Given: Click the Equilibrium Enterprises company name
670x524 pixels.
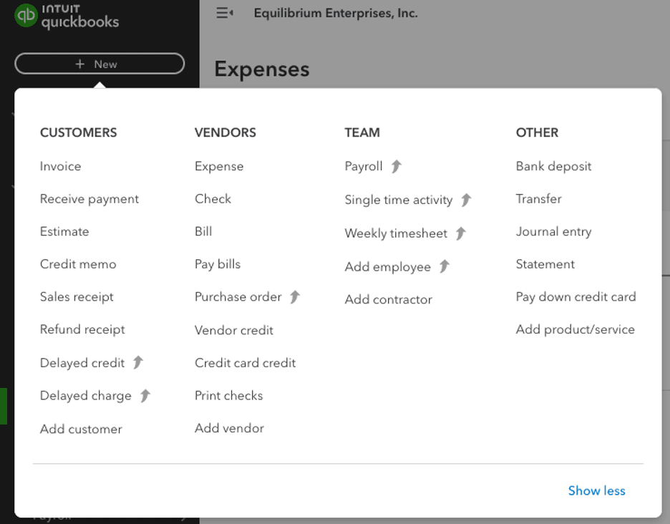Looking at the screenshot, I should click(335, 13).
